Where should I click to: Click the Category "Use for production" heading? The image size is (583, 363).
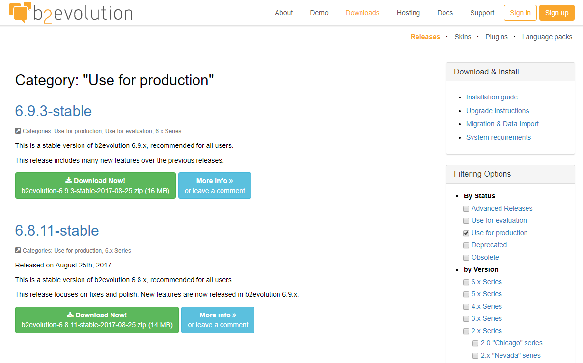click(114, 80)
